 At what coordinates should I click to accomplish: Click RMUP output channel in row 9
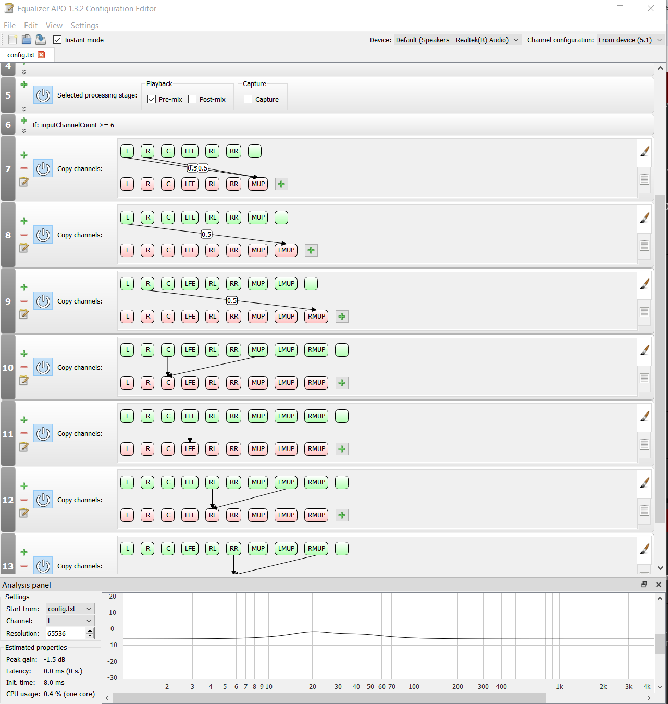pyautogui.click(x=316, y=317)
